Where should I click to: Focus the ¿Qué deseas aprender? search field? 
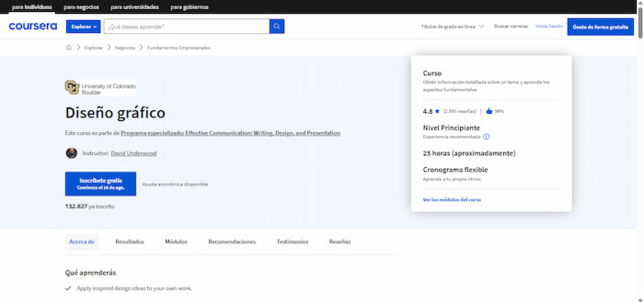[x=187, y=27]
